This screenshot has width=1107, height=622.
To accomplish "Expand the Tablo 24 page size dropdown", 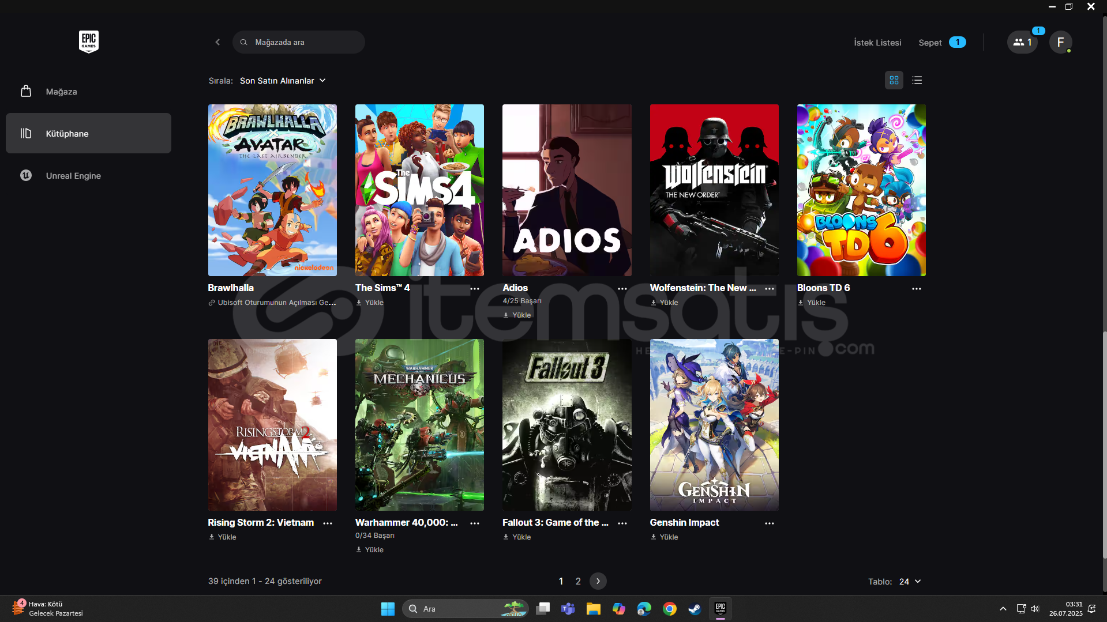I will tap(910, 582).
